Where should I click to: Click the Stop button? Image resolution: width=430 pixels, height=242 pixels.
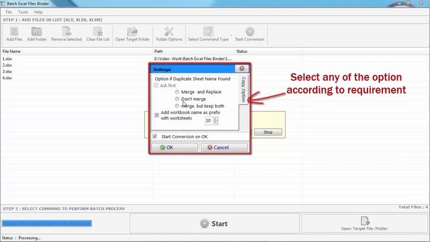(268, 132)
